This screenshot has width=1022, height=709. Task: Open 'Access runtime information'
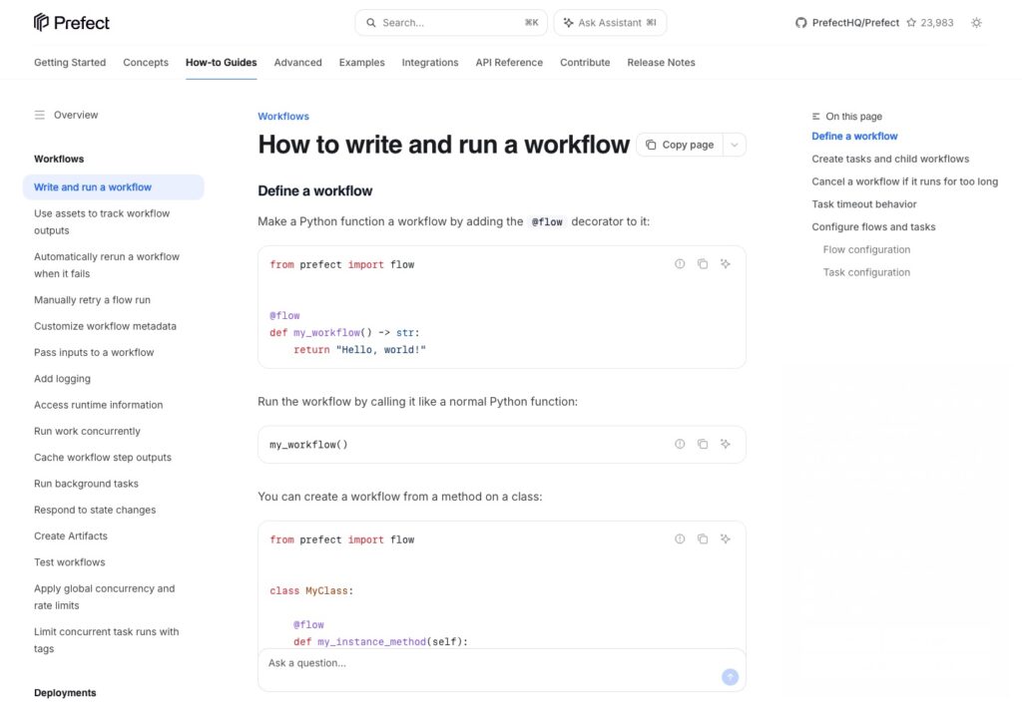(x=99, y=405)
